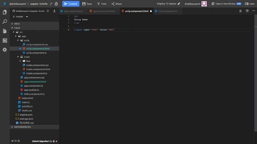Open the Search sidebar icon
This screenshot has width=257, height=144.
[x=5, y=21]
